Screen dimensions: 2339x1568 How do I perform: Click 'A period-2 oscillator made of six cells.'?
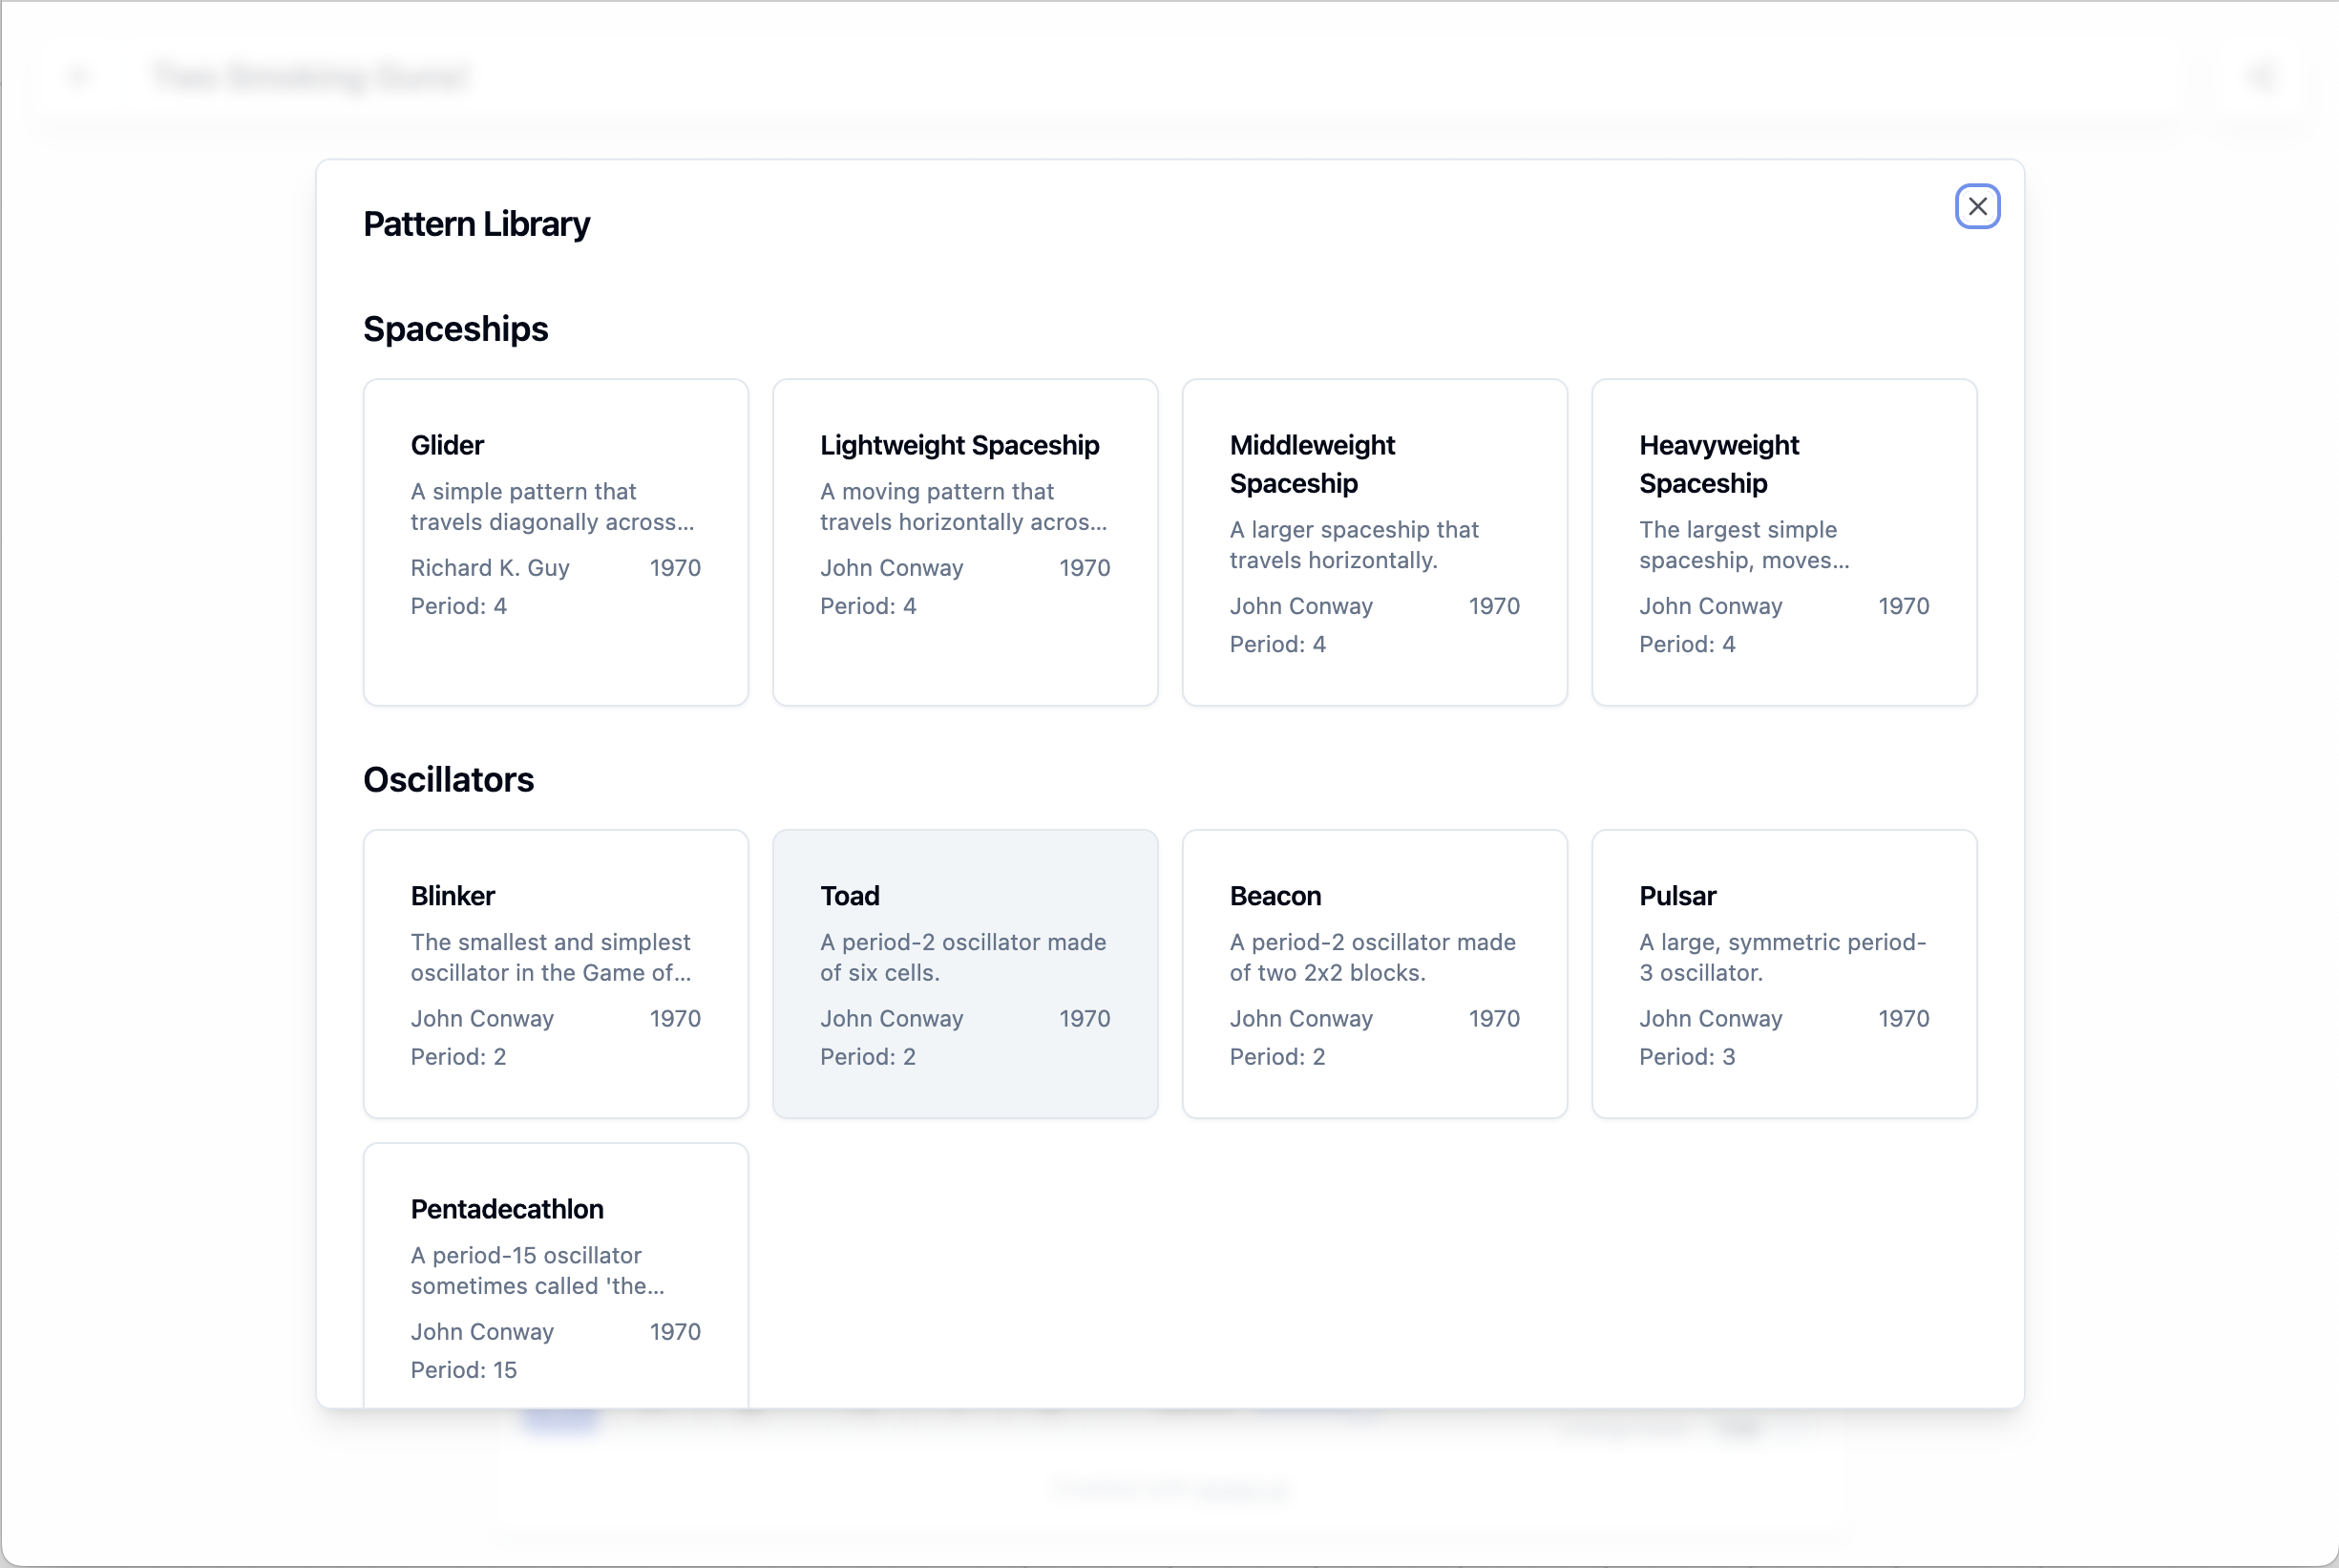pos(962,957)
